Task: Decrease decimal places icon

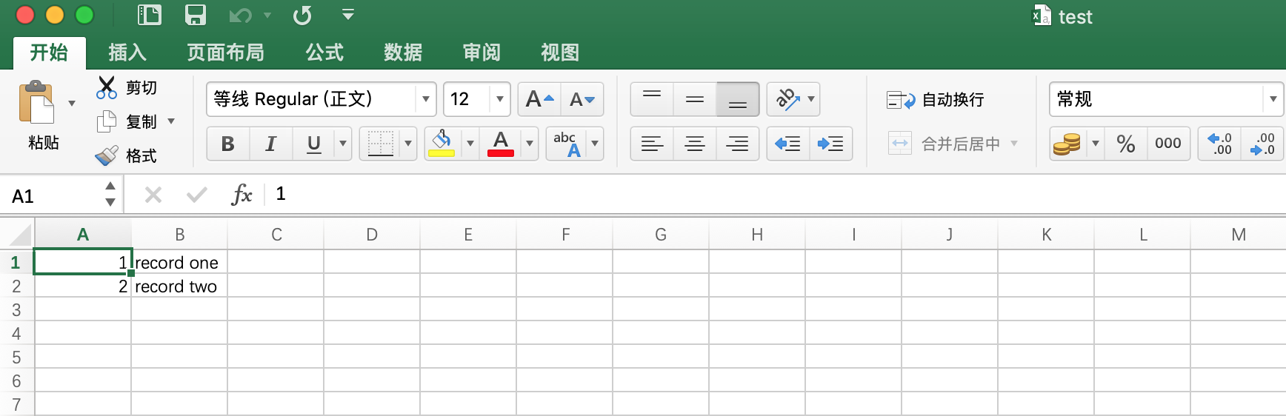Action: [x=1262, y=144]
